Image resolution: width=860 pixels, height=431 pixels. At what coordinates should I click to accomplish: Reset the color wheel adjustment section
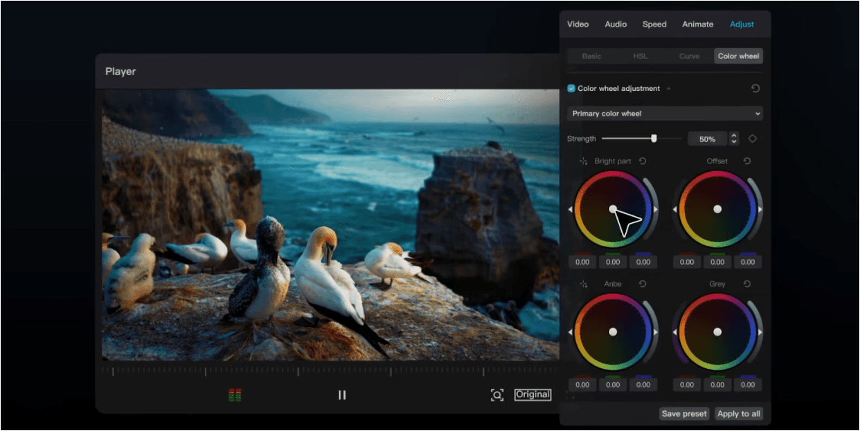[755, 88]
